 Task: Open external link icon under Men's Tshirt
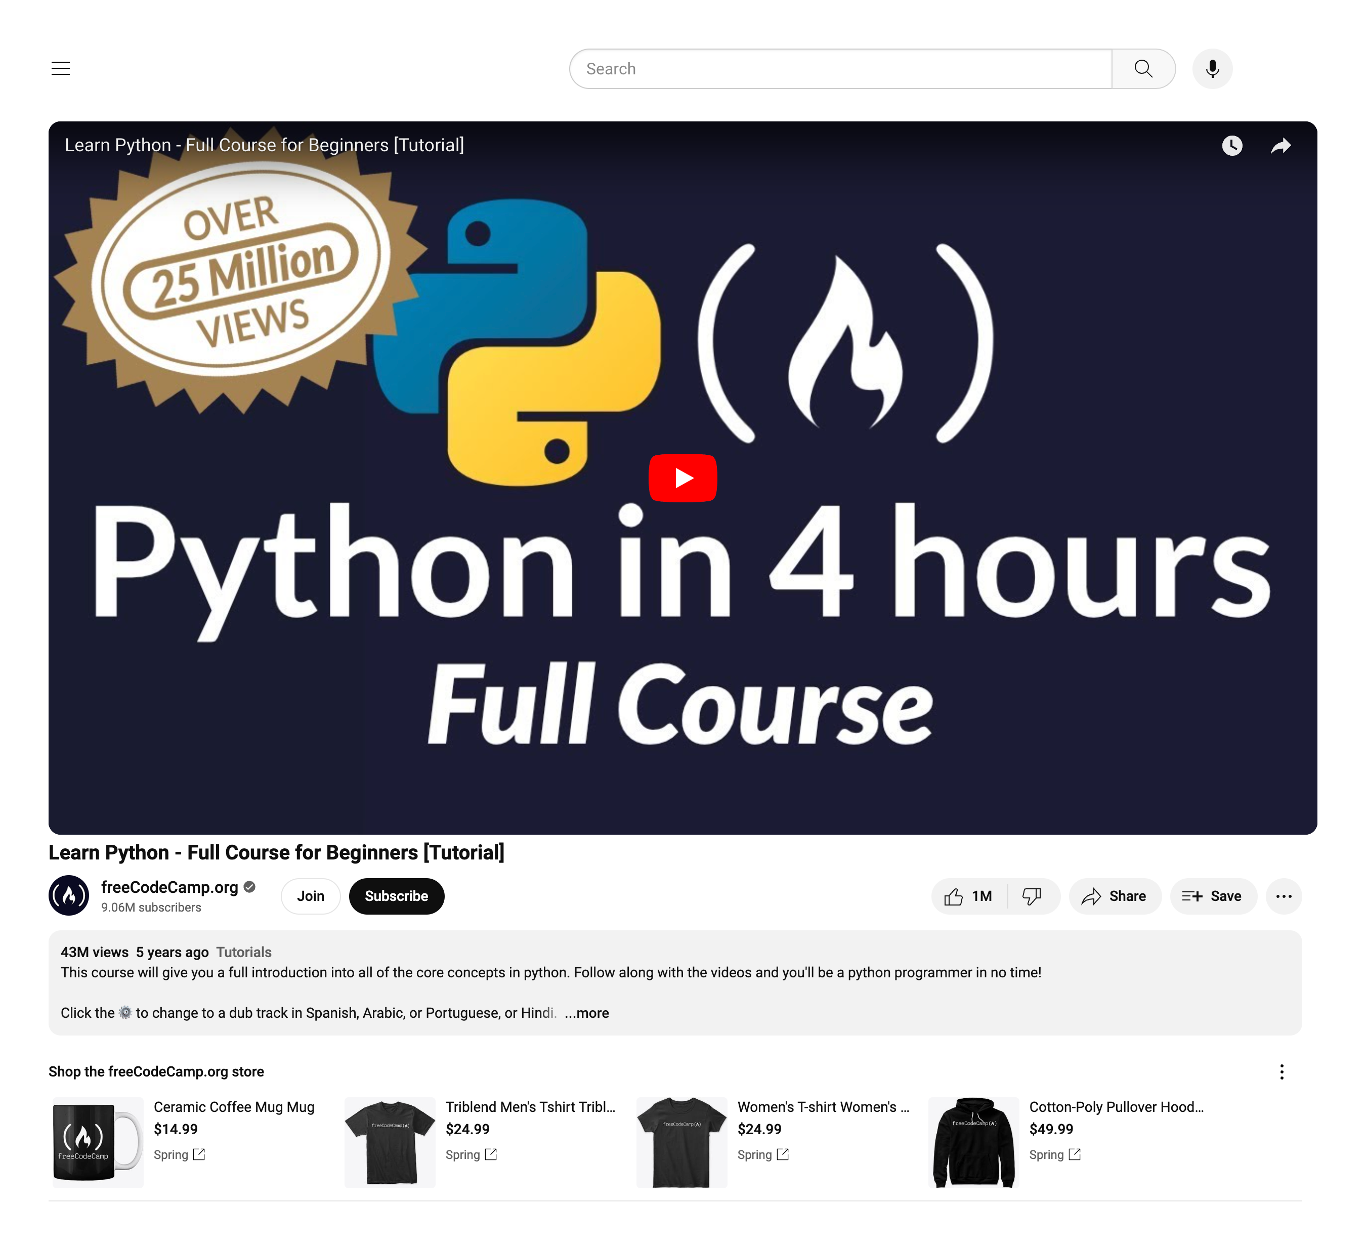point(491,1154)
